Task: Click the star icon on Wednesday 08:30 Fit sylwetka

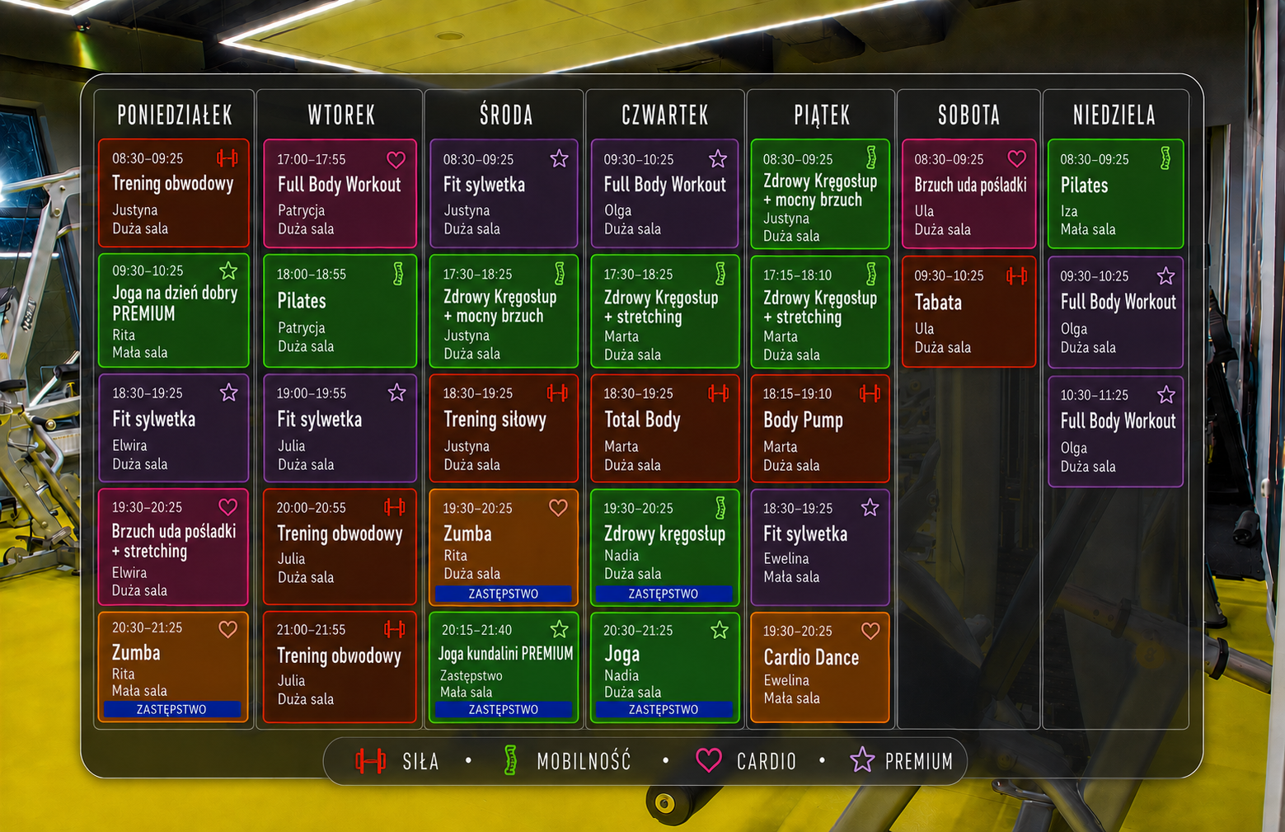Action: point(559,158)
